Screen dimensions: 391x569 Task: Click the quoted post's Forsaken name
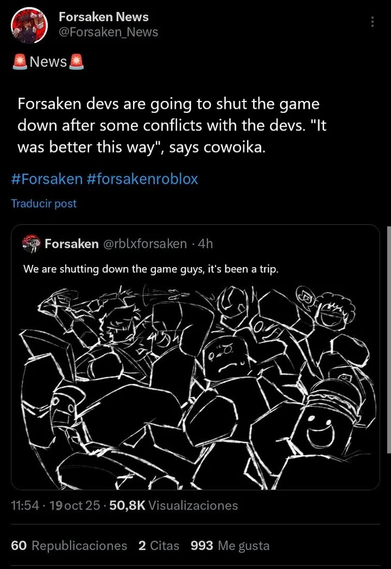(x=71, y=244)
